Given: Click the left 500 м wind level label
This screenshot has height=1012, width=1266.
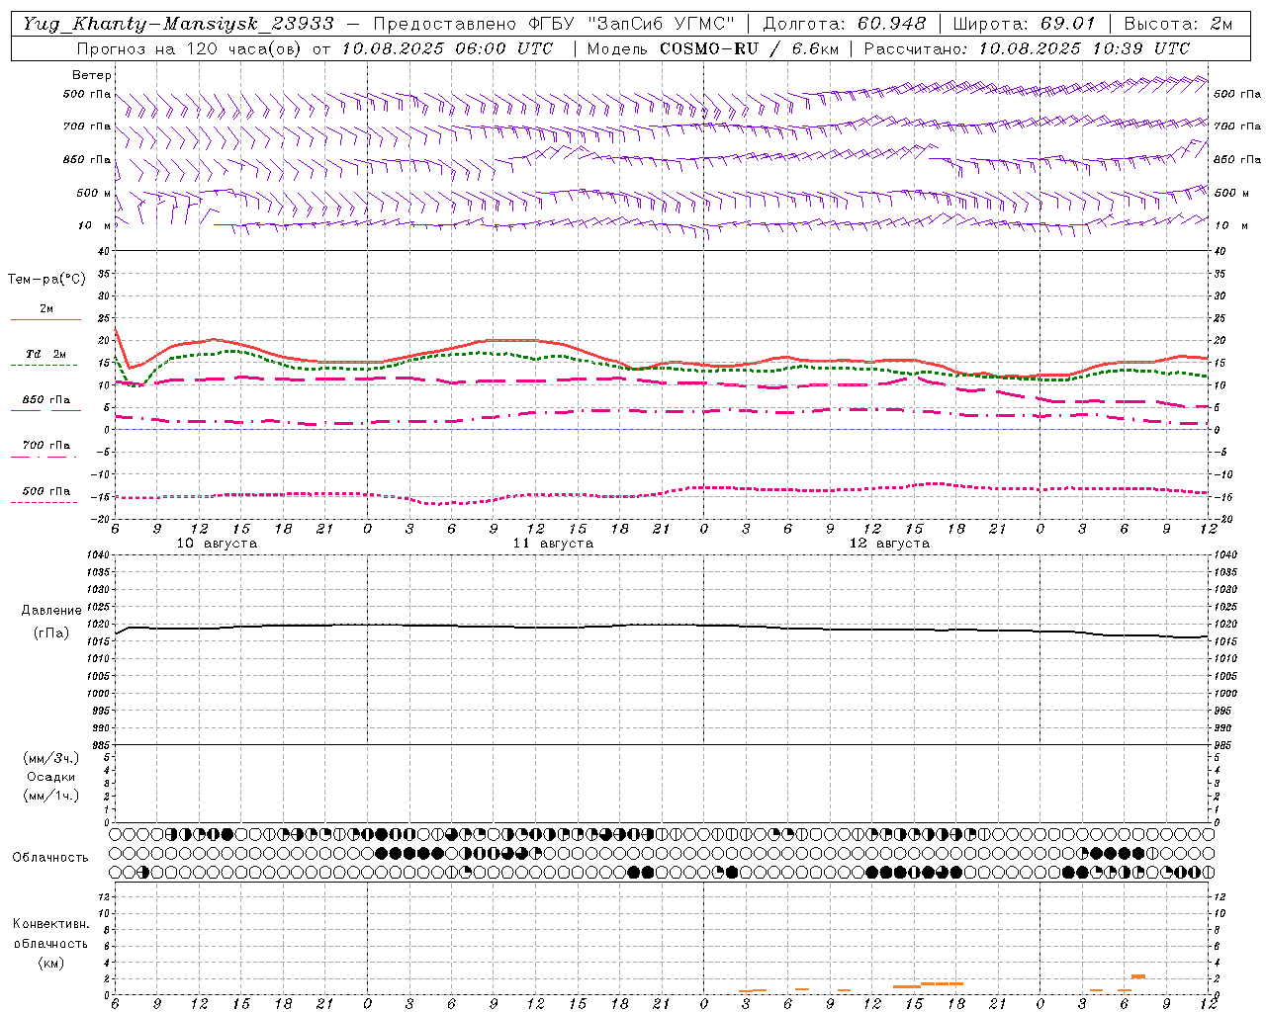Looking at the screenshot, I should click(94, 193).
